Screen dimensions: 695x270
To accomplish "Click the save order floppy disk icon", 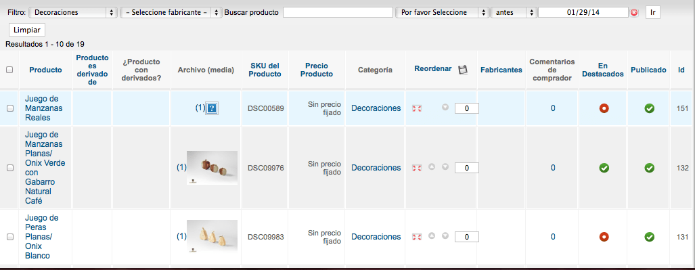I will point(463,69).
